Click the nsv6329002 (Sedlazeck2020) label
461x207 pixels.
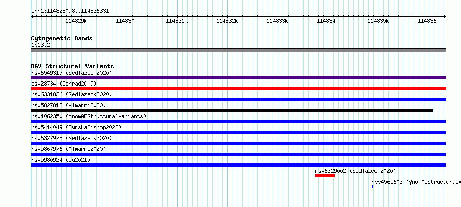point(355,171)
